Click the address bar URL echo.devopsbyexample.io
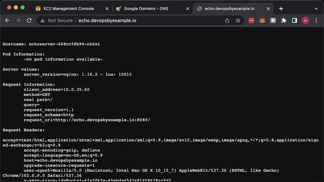The image size is (324, 182). tap(107, 20)
